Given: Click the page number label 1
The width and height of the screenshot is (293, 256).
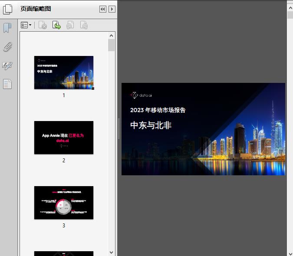Looking at the screenshot, I should (x=64, y=95).
